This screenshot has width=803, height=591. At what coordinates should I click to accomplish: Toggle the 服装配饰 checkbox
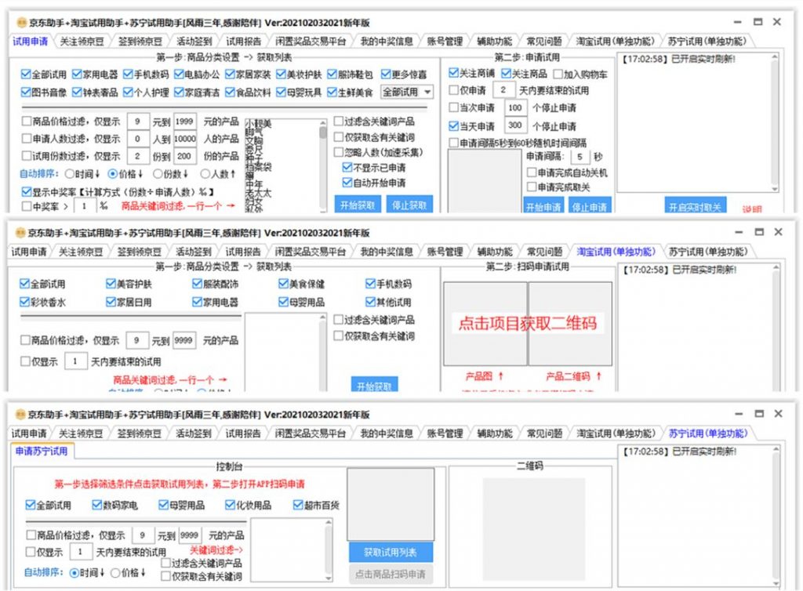198,284
